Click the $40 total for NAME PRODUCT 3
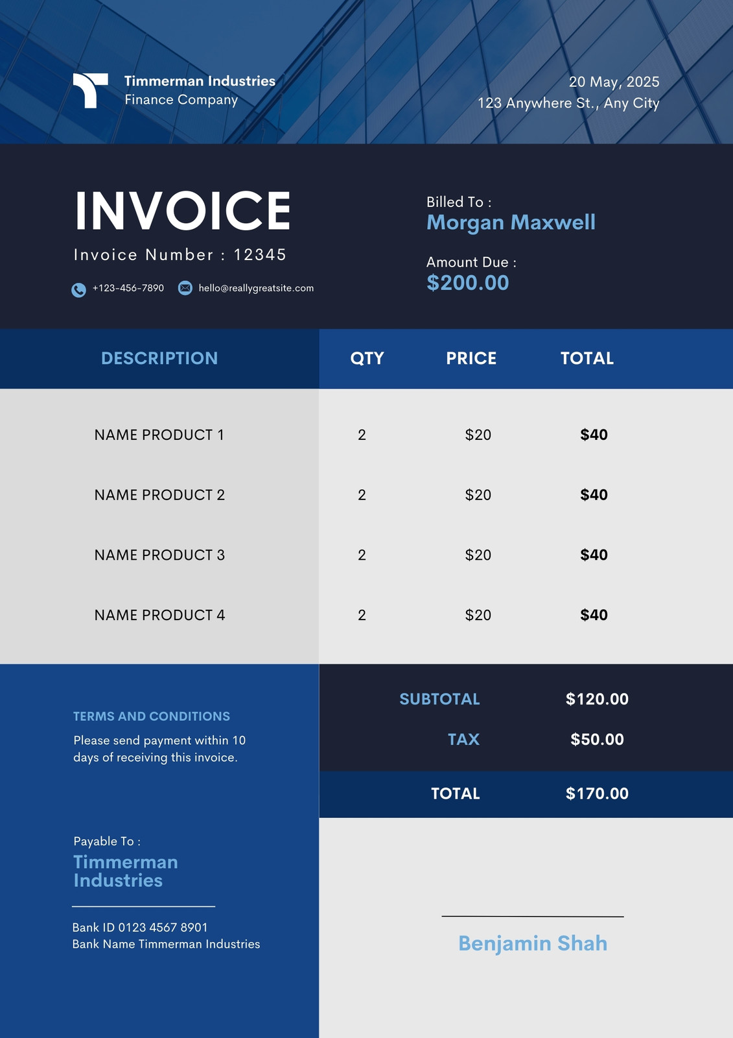Screen dimensions: 733x1038 click(594, 555)
